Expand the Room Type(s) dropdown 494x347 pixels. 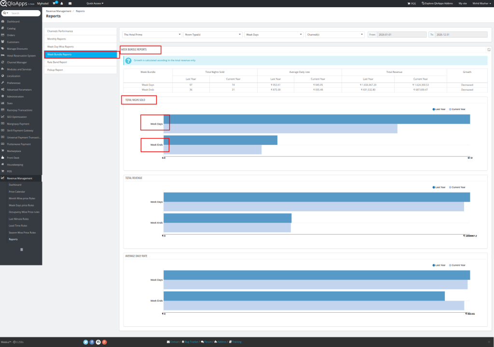point(213,34)
